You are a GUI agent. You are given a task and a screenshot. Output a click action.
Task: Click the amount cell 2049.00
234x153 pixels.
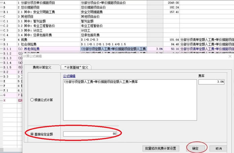pyautogui.click(x=171, y=3)
